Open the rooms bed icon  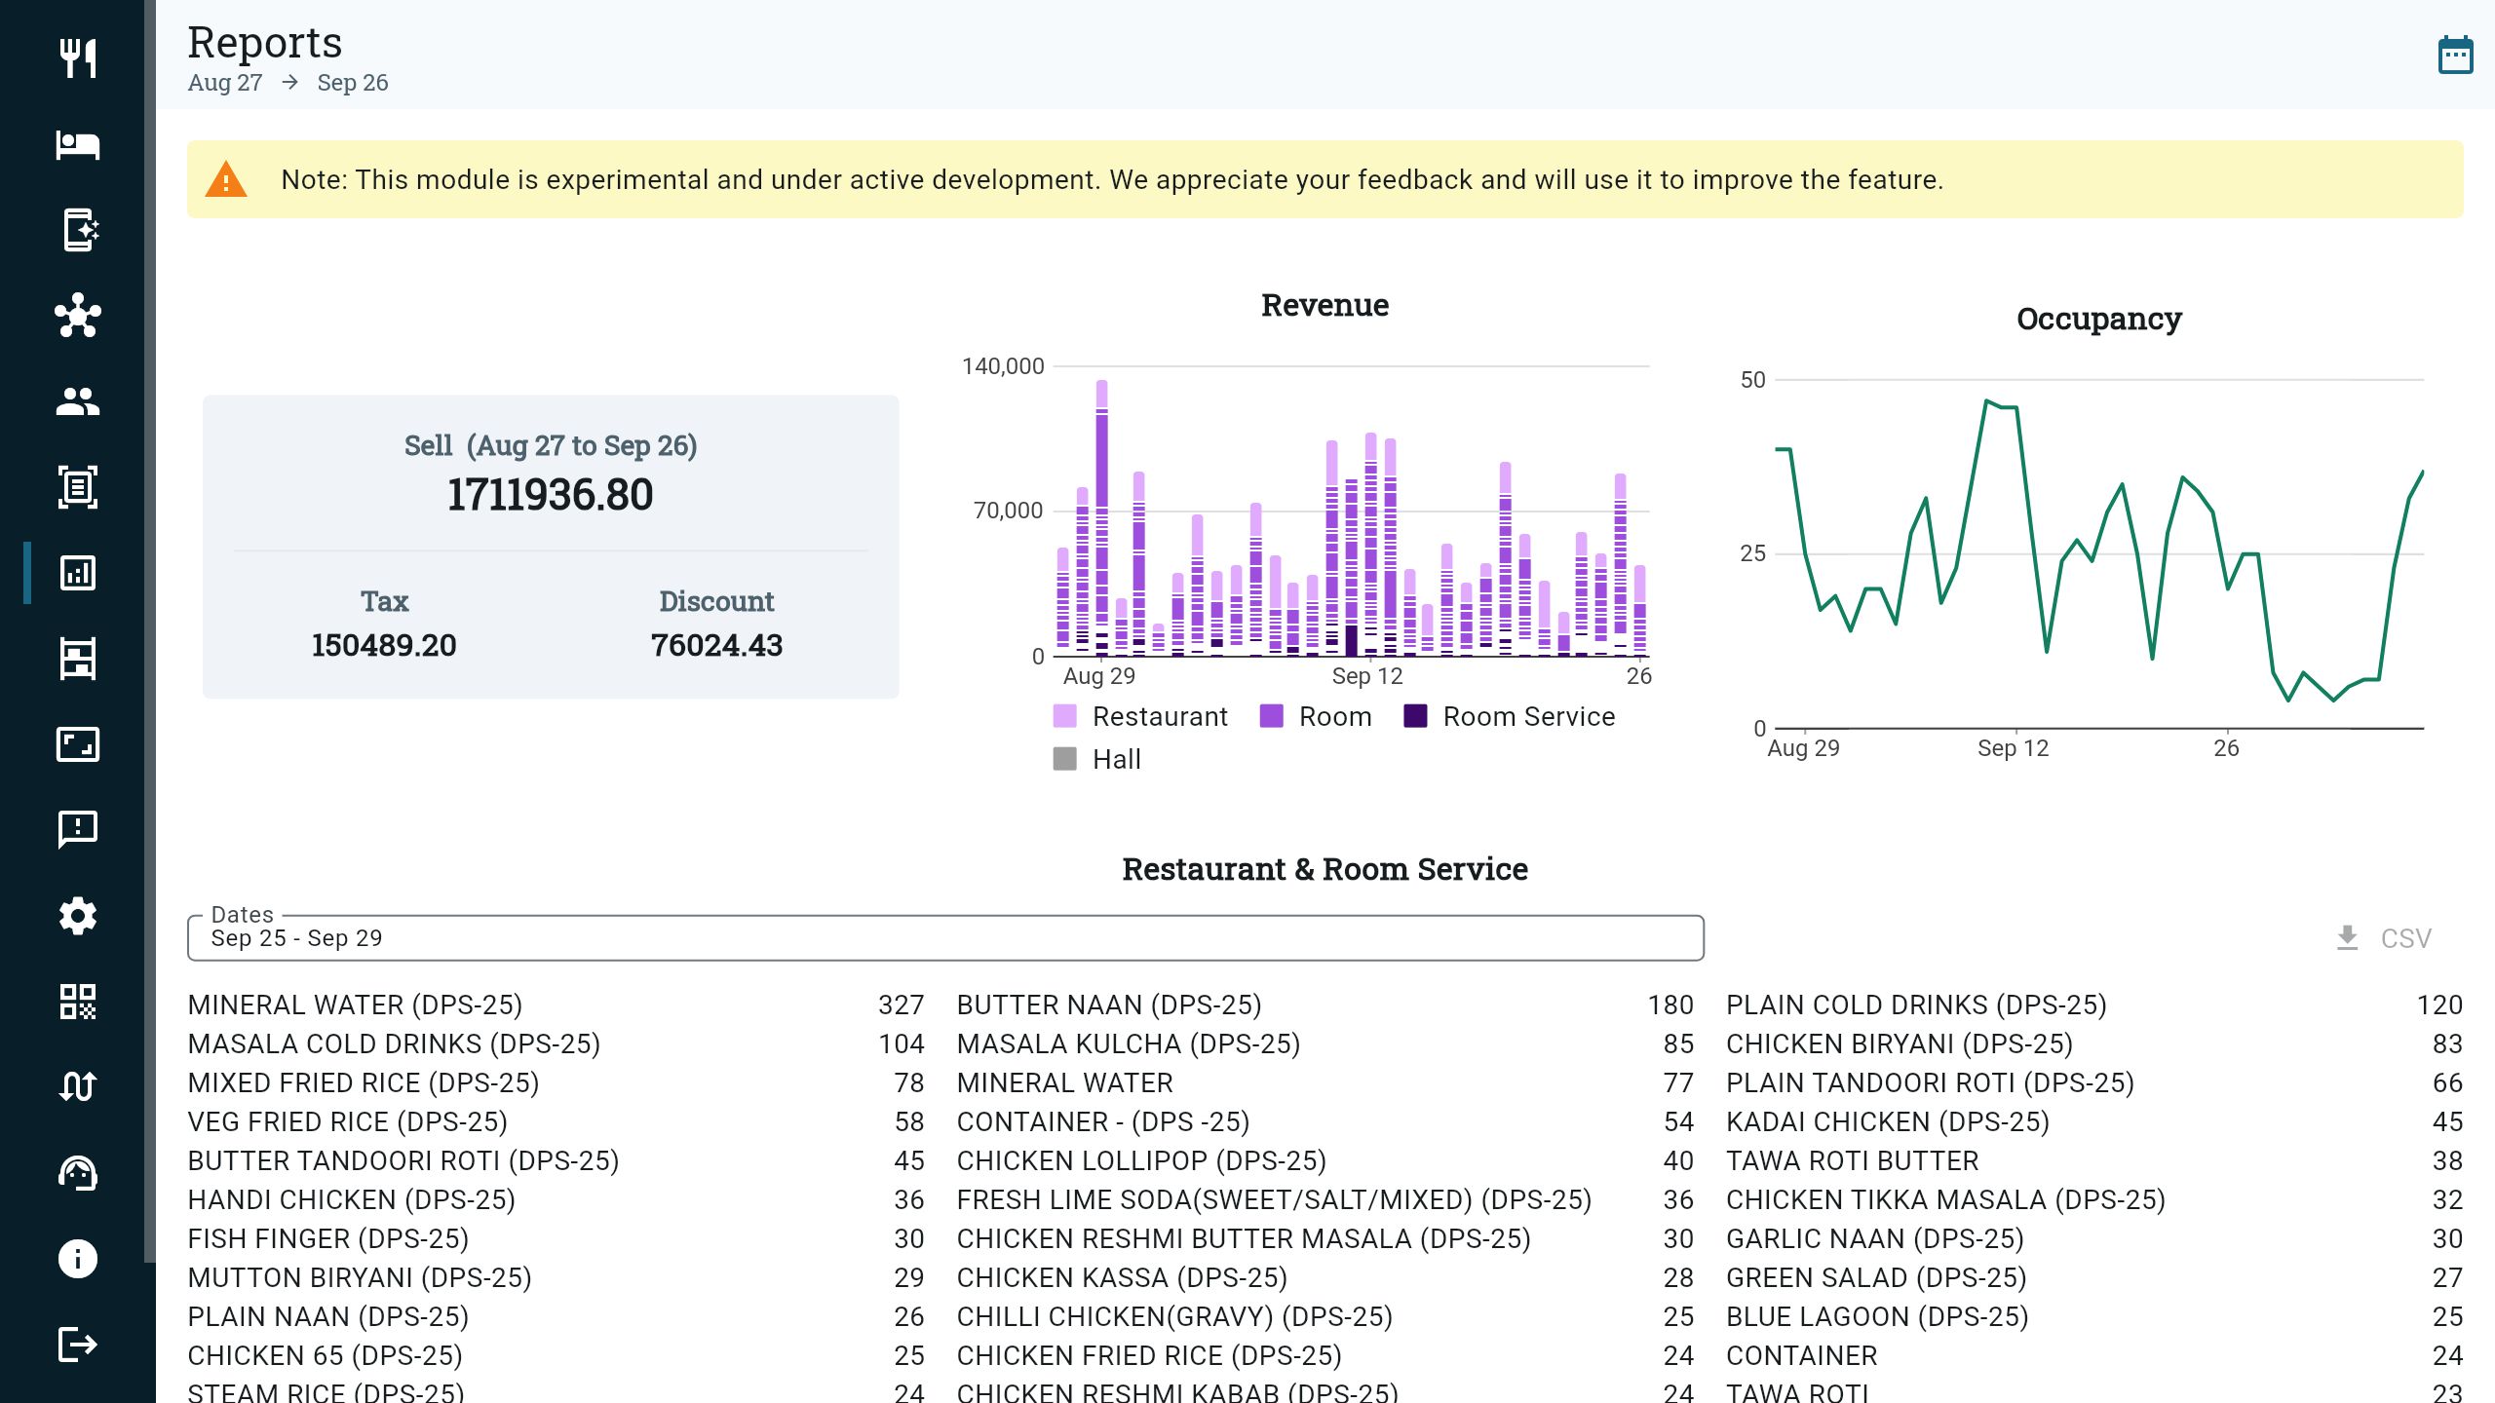click(77, 144)
